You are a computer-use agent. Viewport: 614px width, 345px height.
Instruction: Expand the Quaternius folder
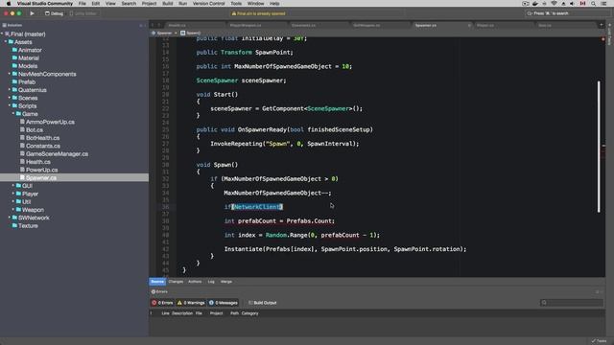[x=10, y=90]
